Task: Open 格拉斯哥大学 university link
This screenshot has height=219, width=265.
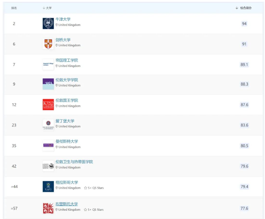Action: (67, 182)
